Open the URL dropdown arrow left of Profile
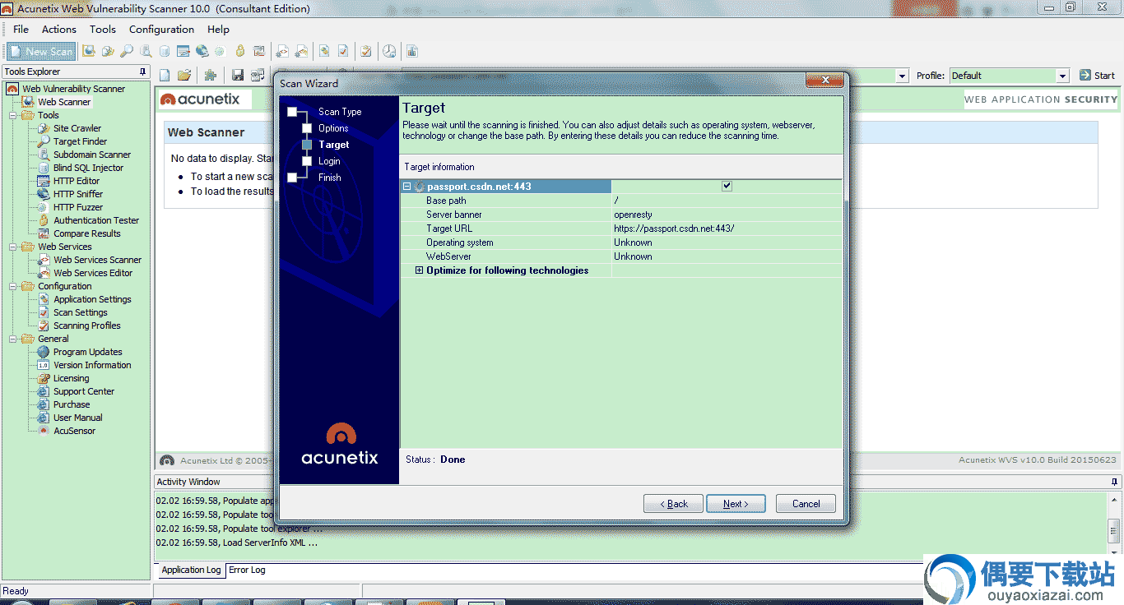Image resolution: width=1124 pixels, height=605 pixels. click(x=902, y=76)
